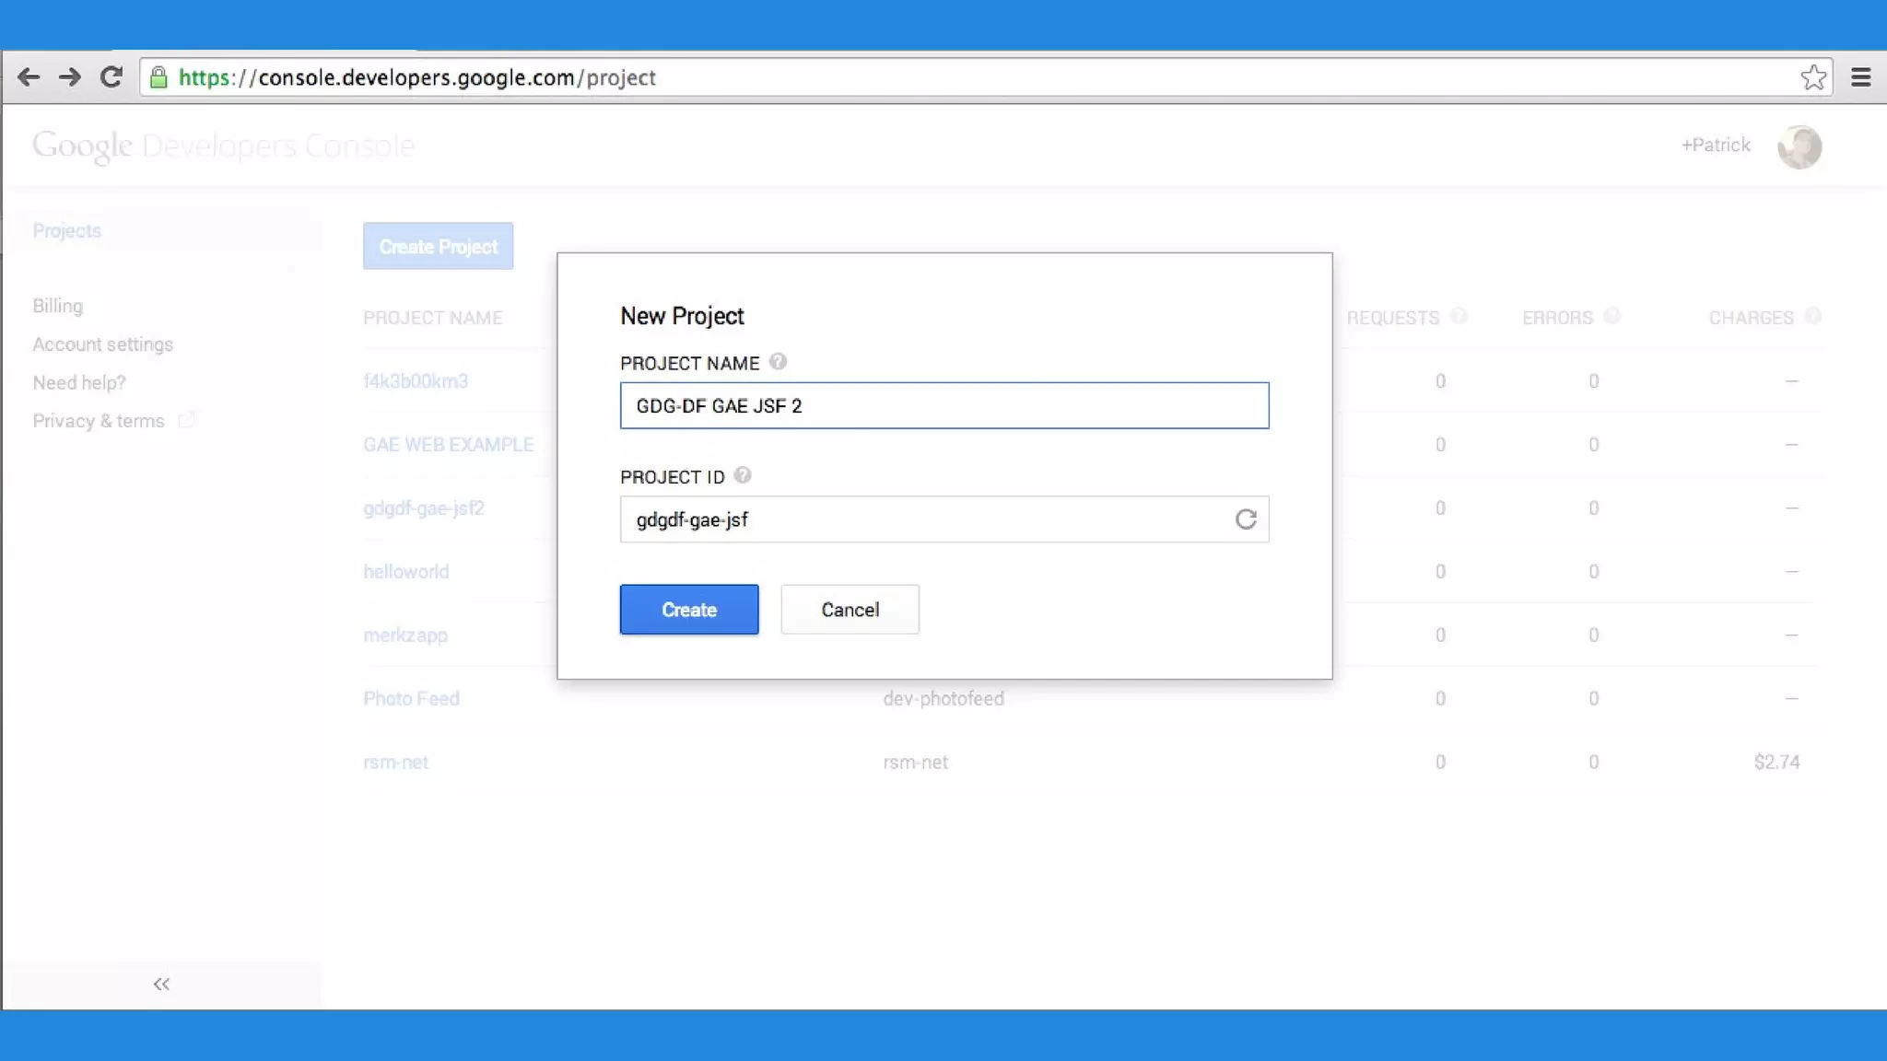Go to Account settings in sidebar

point(102,344)
